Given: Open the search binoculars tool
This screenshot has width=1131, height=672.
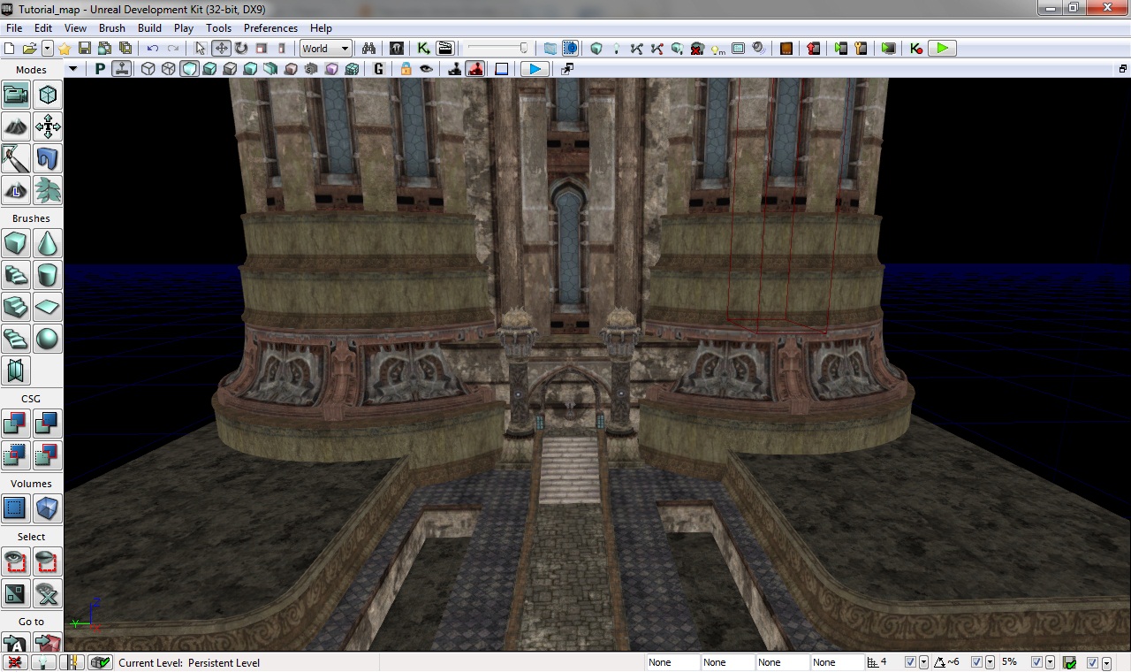Looking at the screenshot, I should coord(368,49).
